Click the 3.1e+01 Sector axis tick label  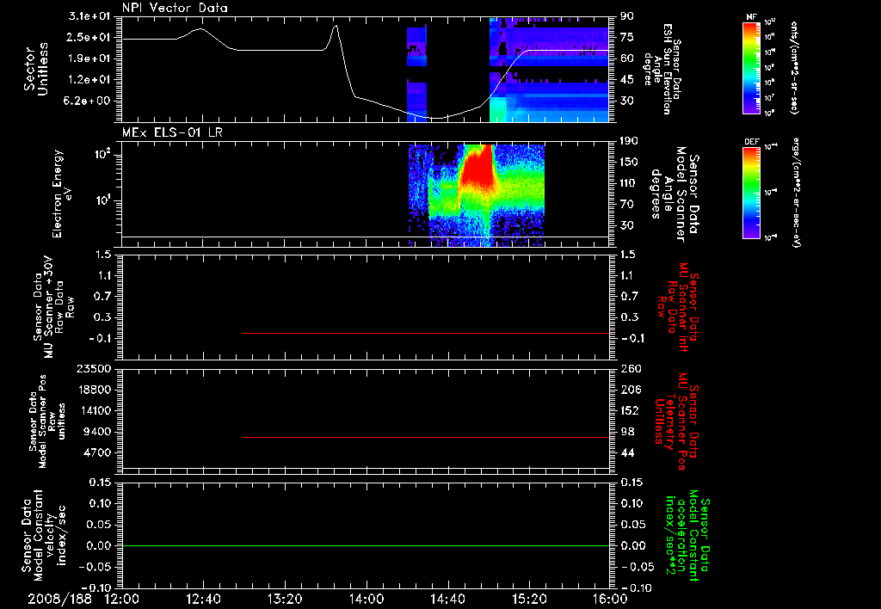pyautogui.click(x=89, y=16)
